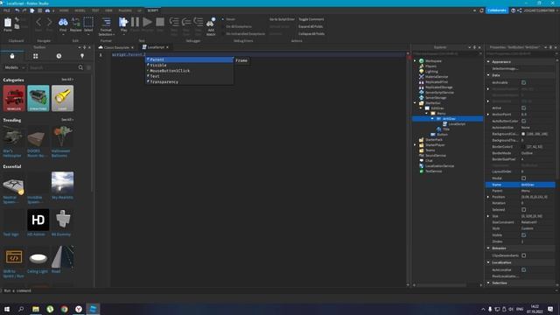The image size is (560, 315).
Task: Click the Toolbox search magnifier icon
Action: point(80,67)
